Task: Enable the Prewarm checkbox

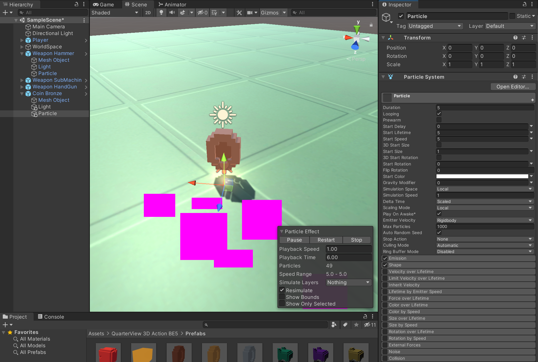Action: pos(439,120)
